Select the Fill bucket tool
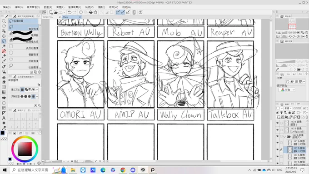 [4, 97]
